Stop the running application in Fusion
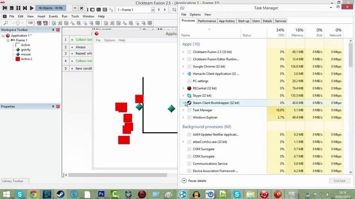Image resolution: width=355 pixels, height=199 pixels. (x=12, y=8)
